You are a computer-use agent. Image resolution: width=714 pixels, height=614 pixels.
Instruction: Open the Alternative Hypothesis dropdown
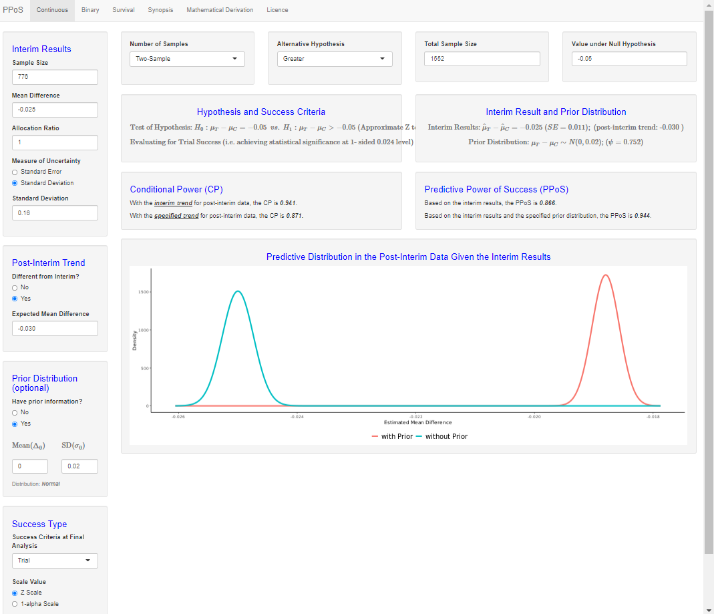pos(335,59)
